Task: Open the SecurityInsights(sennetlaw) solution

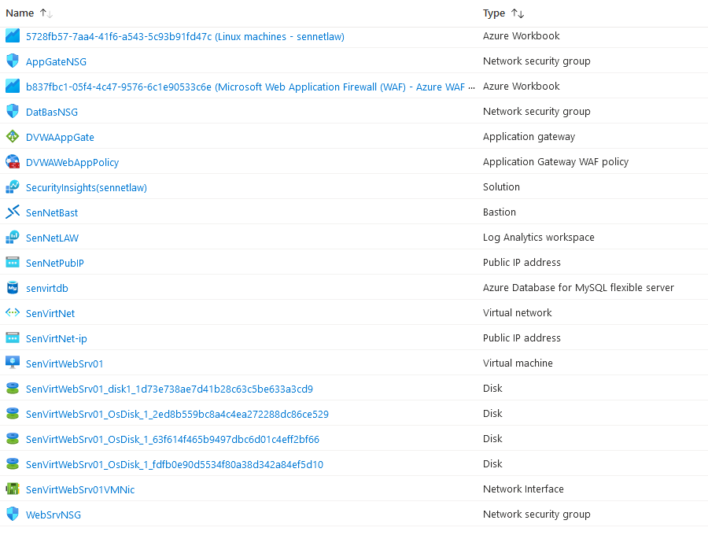Action: tap(87, 187)
